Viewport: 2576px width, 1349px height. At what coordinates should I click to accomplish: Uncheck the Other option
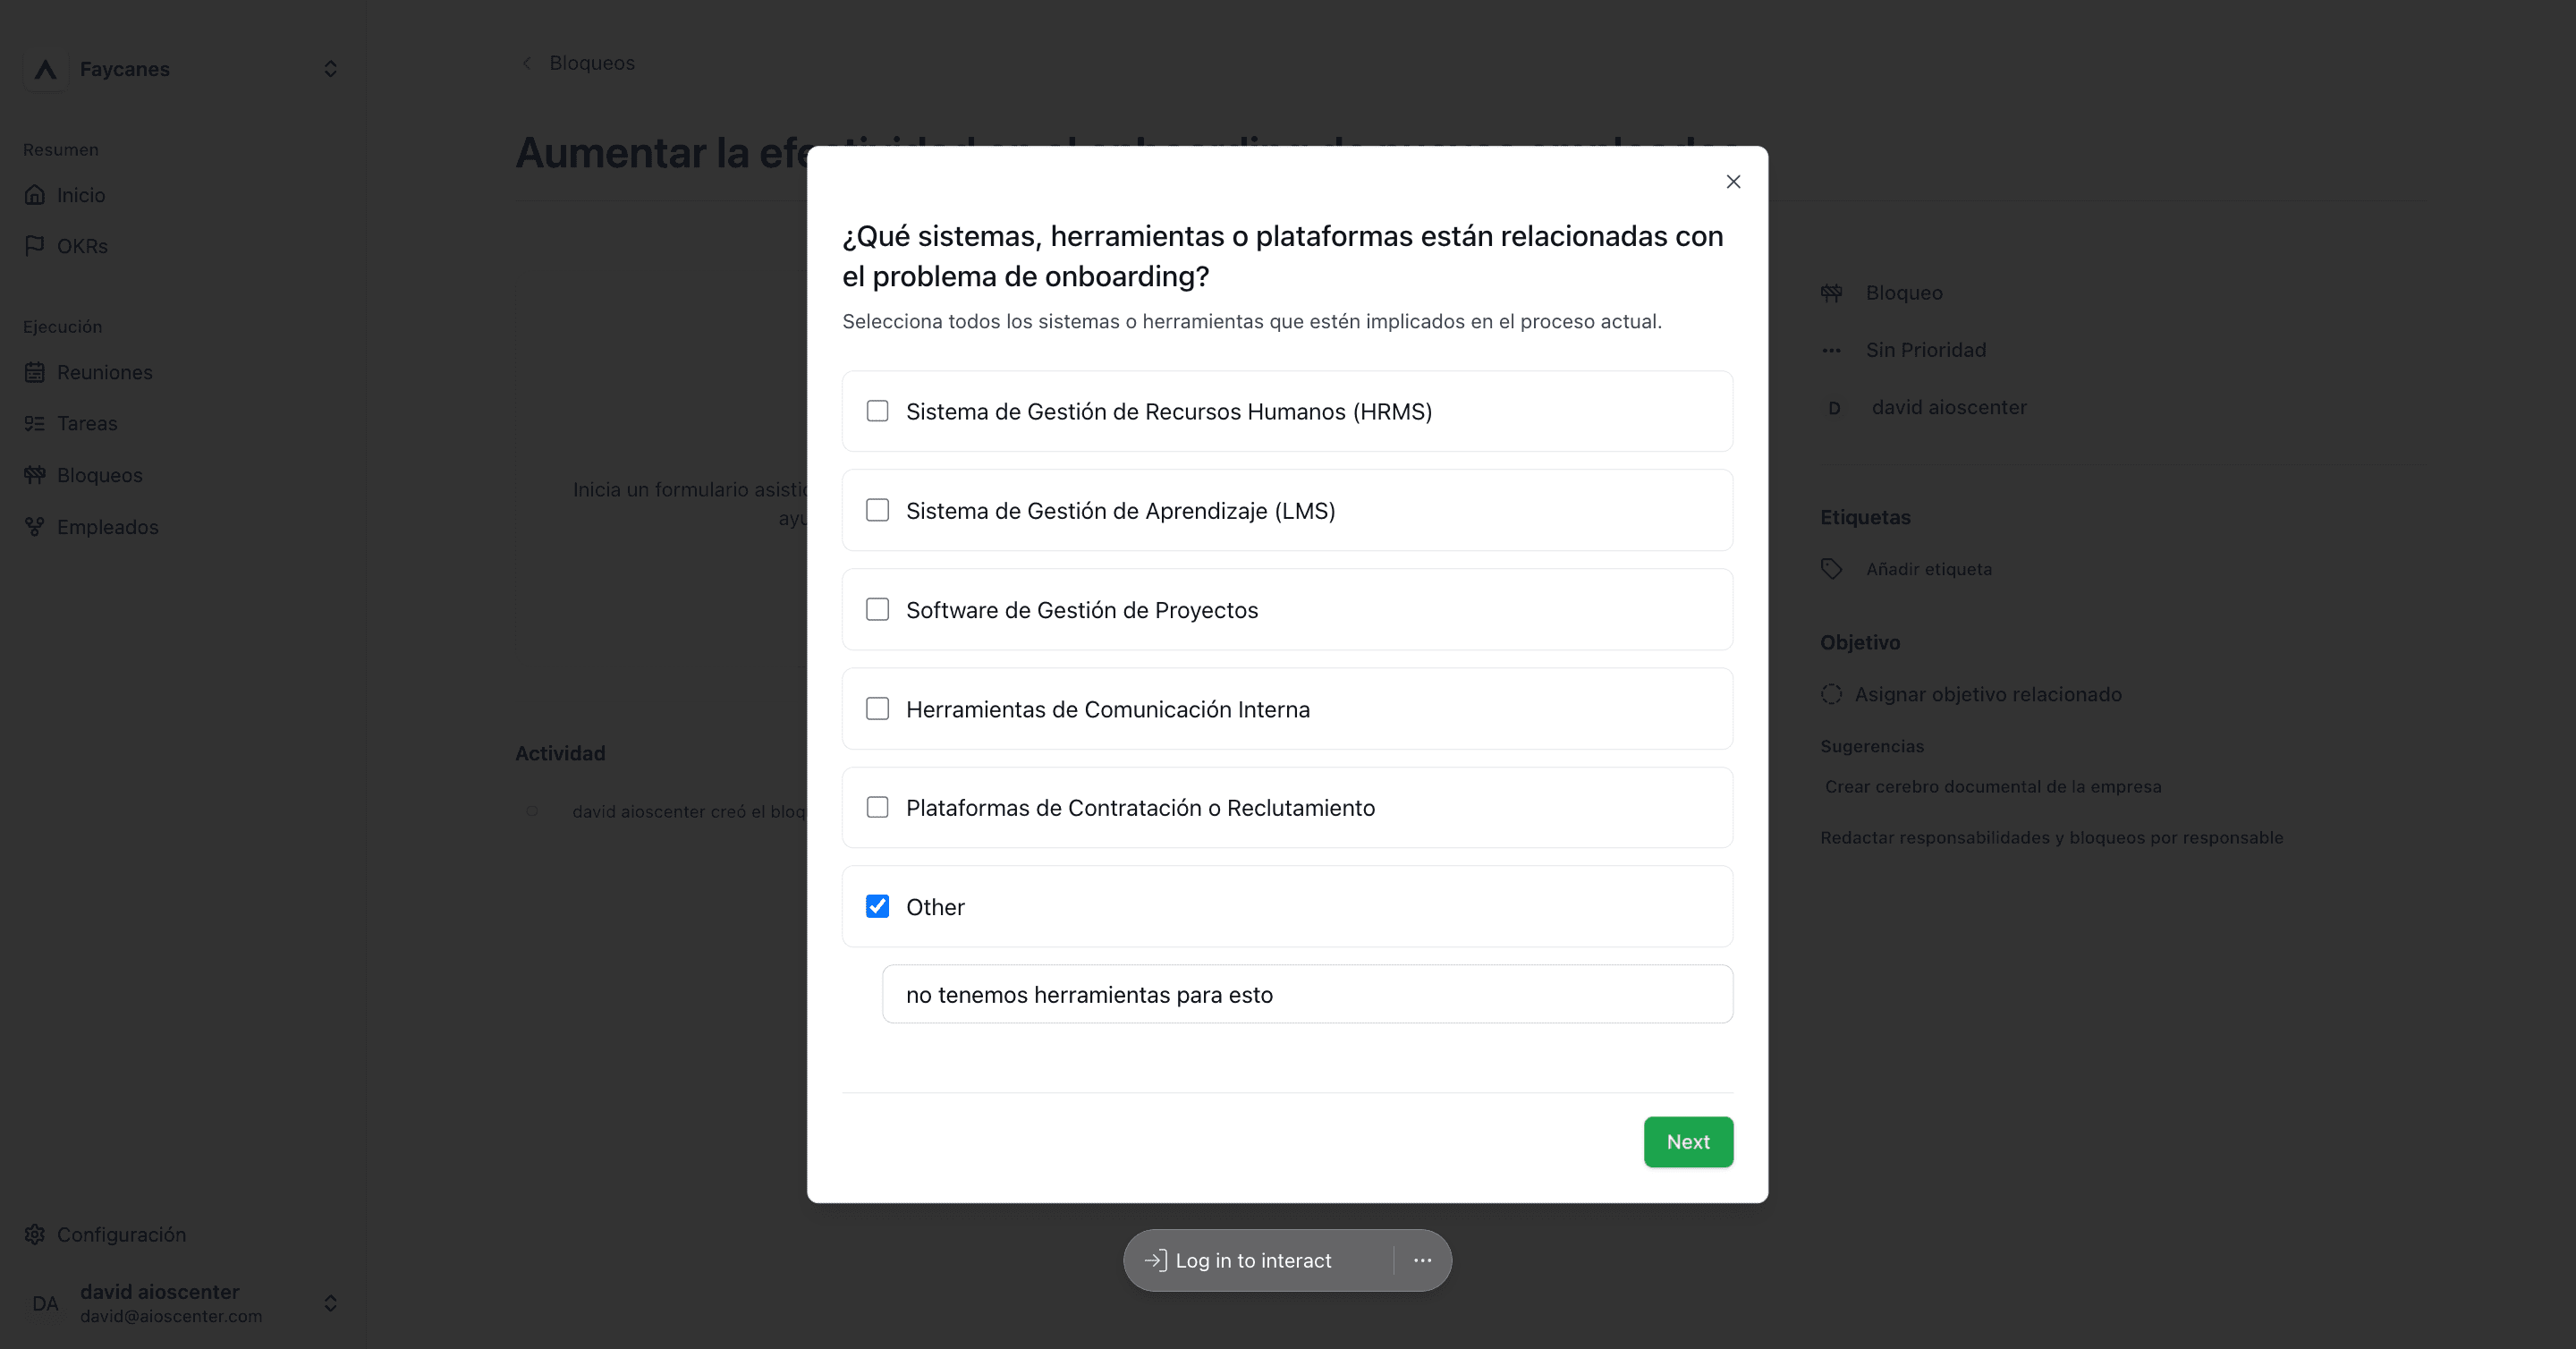point(877,906)
